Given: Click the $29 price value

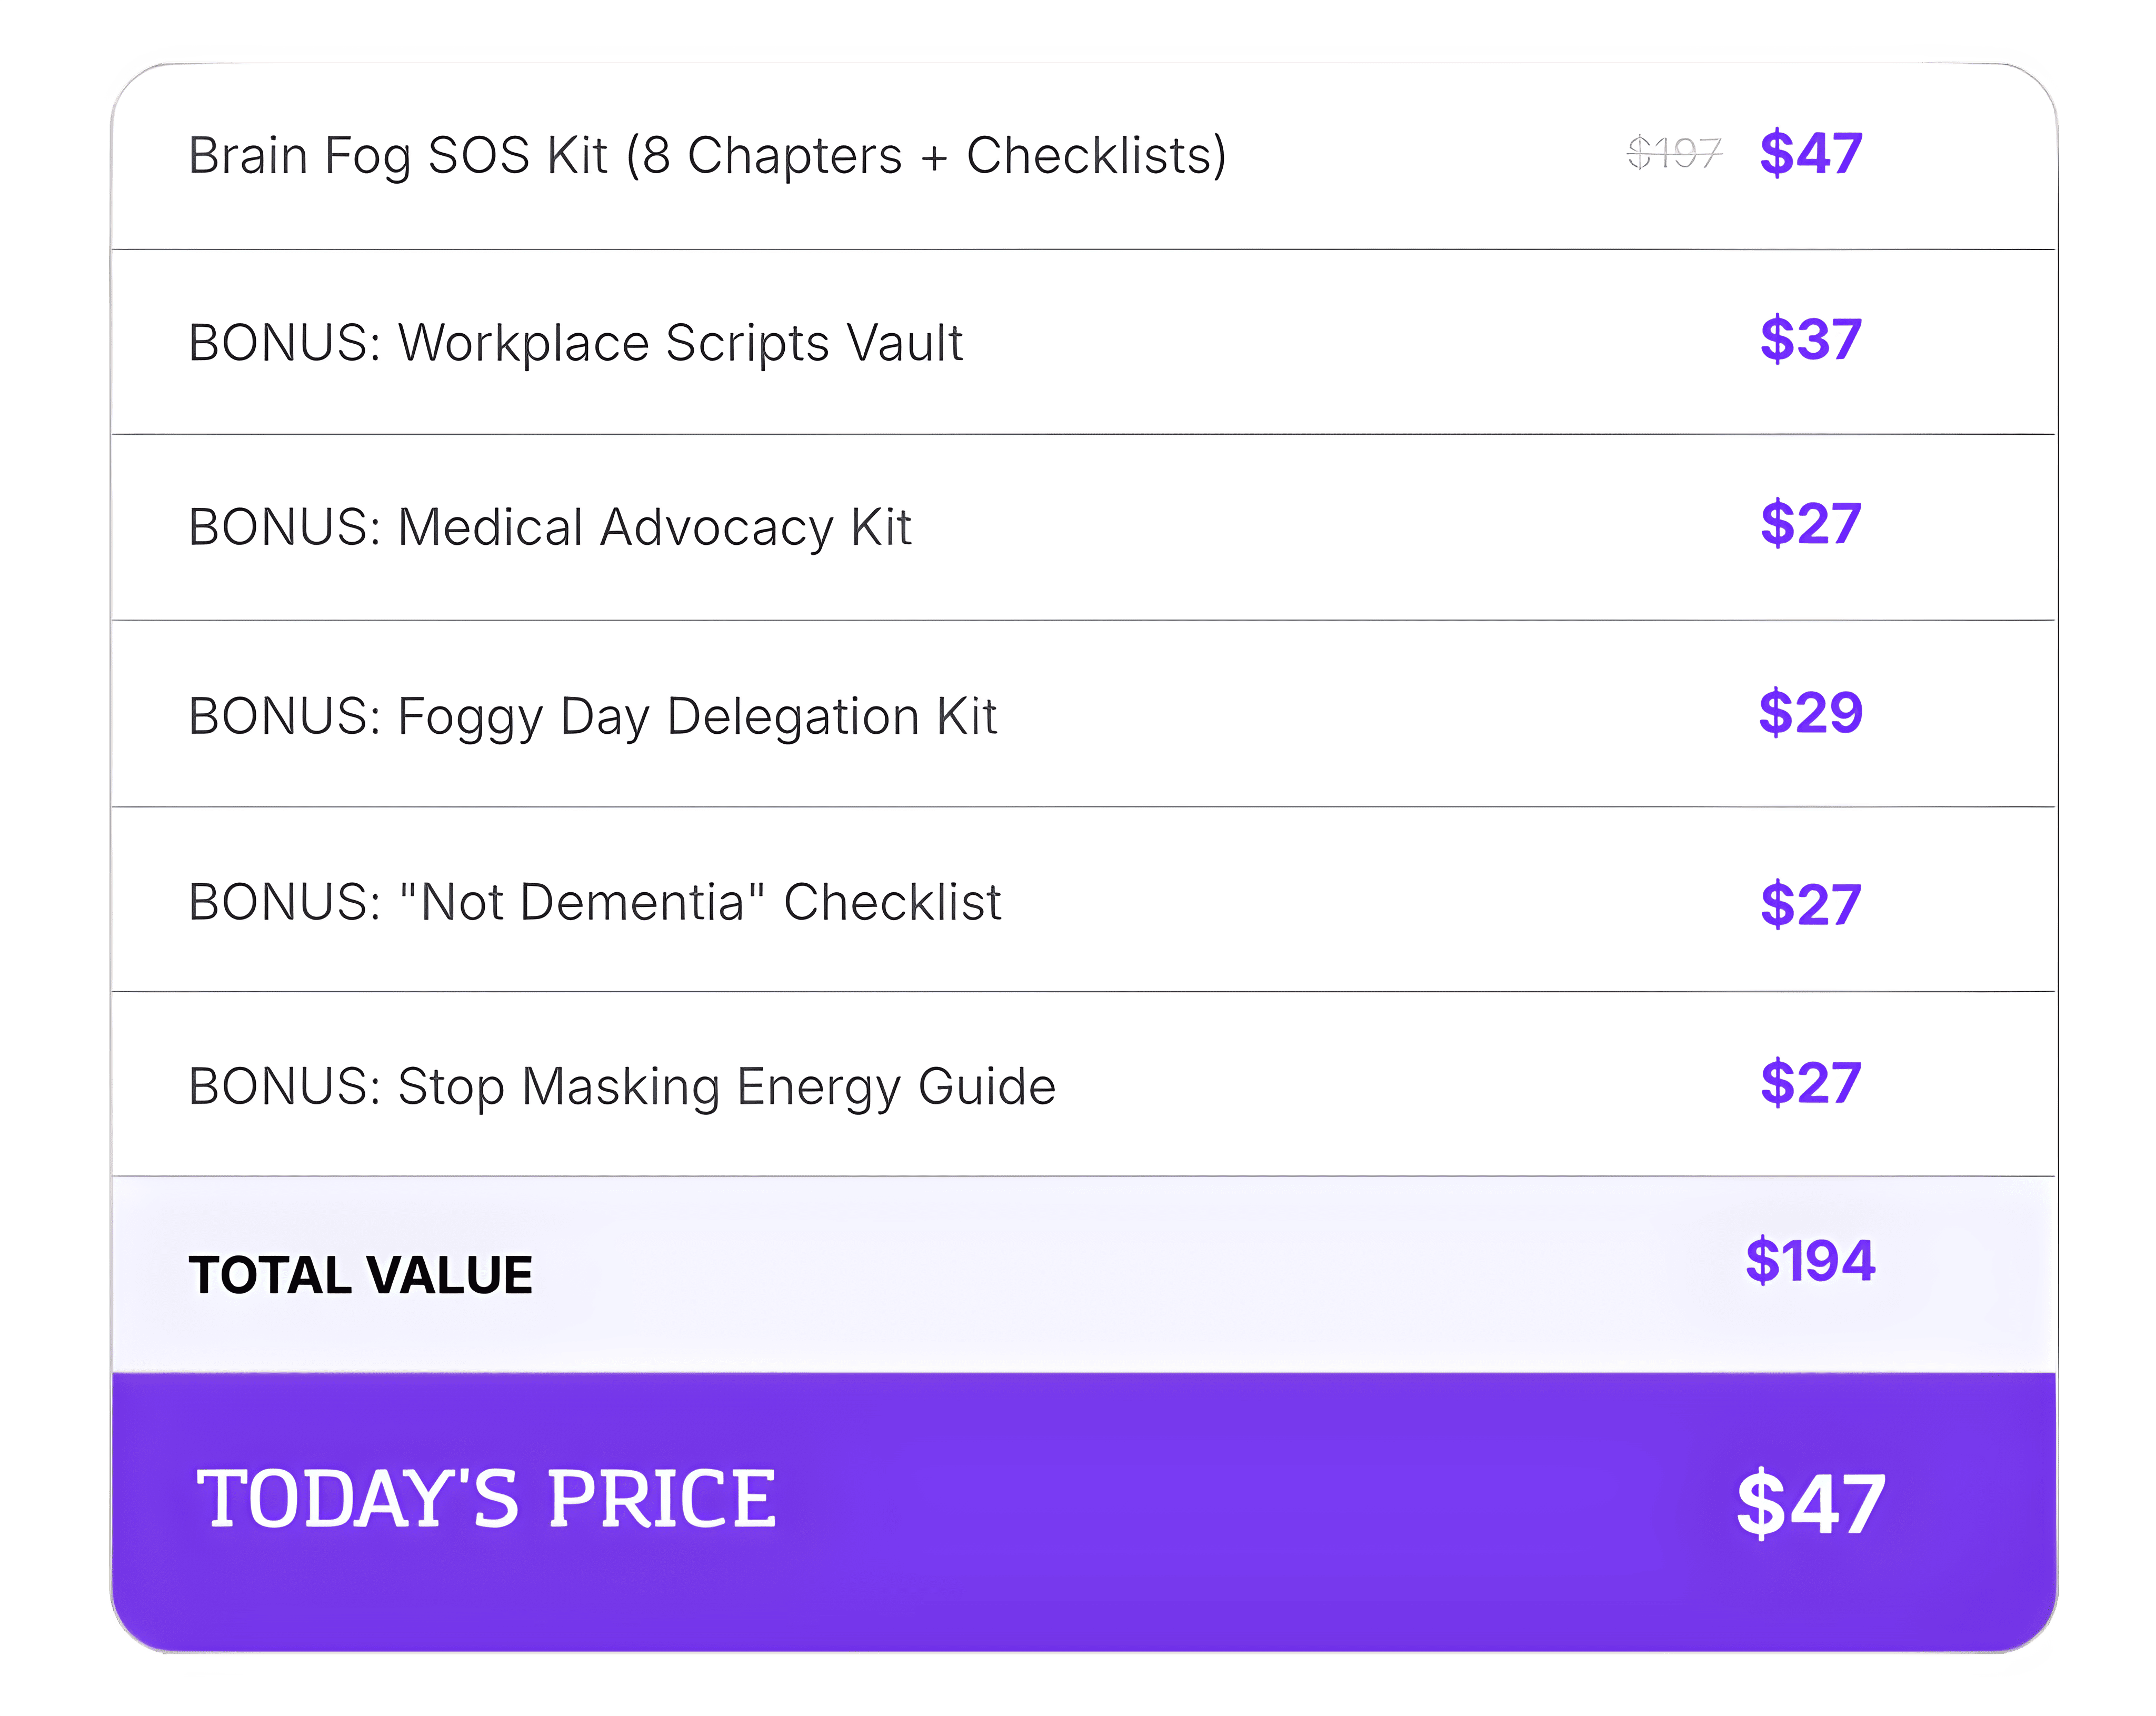Looking at the screenshot, I should [1810, 713].
